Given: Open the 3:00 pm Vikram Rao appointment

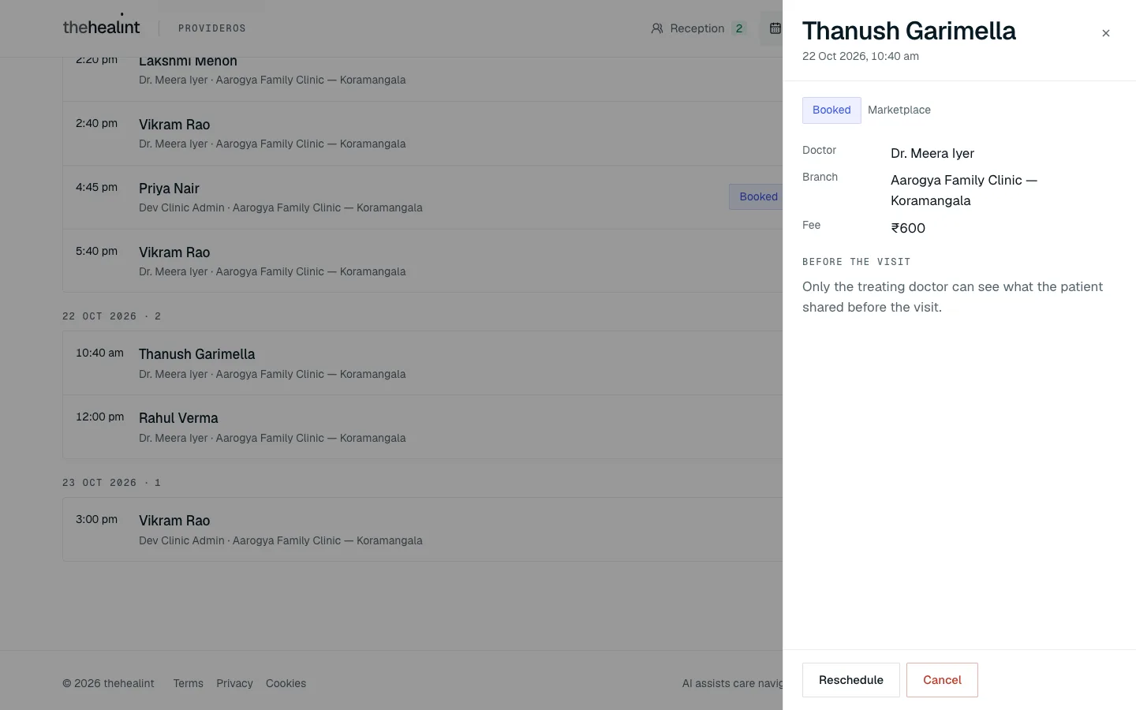Looking at the screenshot, I should (423, 529).
